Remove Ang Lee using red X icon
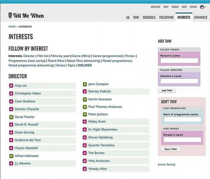The height and width of the screenshot is (179, 210). pyautogui.click(x=11, y=86)
